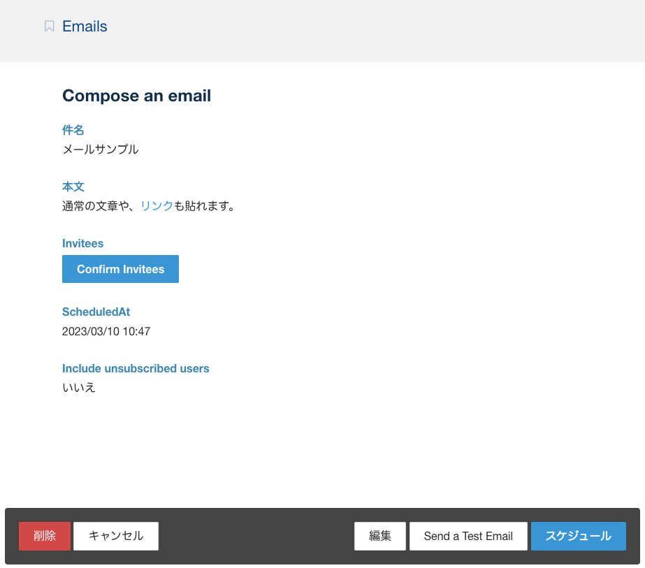Click the キャンセル cancel button
This screenshot has height=568, width=645.
pyautogui.click(x=116, y=536)
